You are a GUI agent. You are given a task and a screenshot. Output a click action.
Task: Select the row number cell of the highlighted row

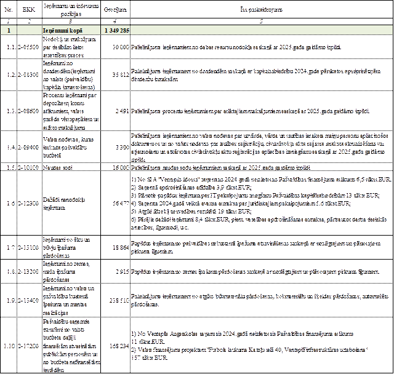(x=9, y=30)
